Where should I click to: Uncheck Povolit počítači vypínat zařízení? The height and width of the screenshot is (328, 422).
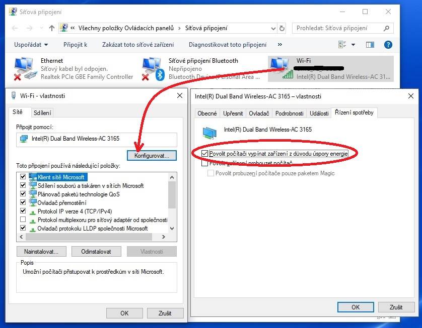click(x=205, y=154)
